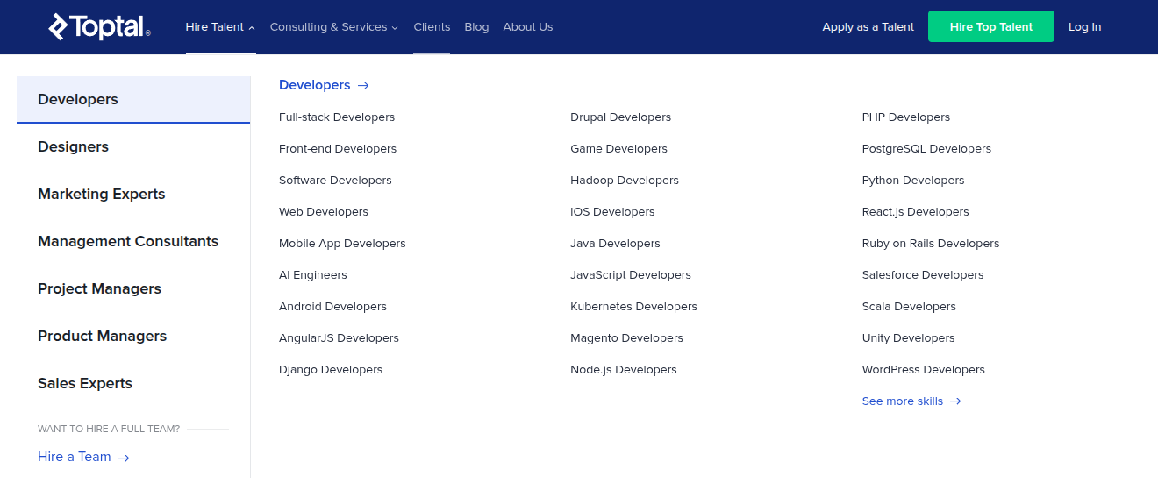Open Django Developers

click(331, 370)
